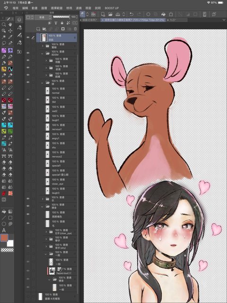Show the sad2 layer visibility box

28,108
